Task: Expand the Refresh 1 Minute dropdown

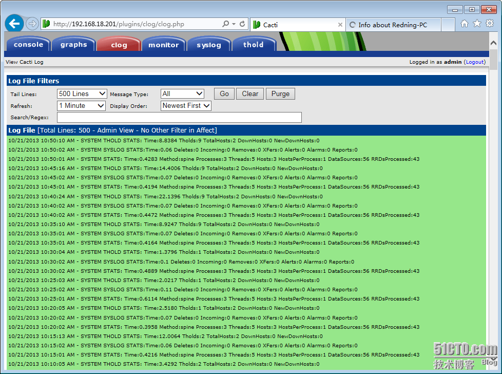Action: pos(81,105)
